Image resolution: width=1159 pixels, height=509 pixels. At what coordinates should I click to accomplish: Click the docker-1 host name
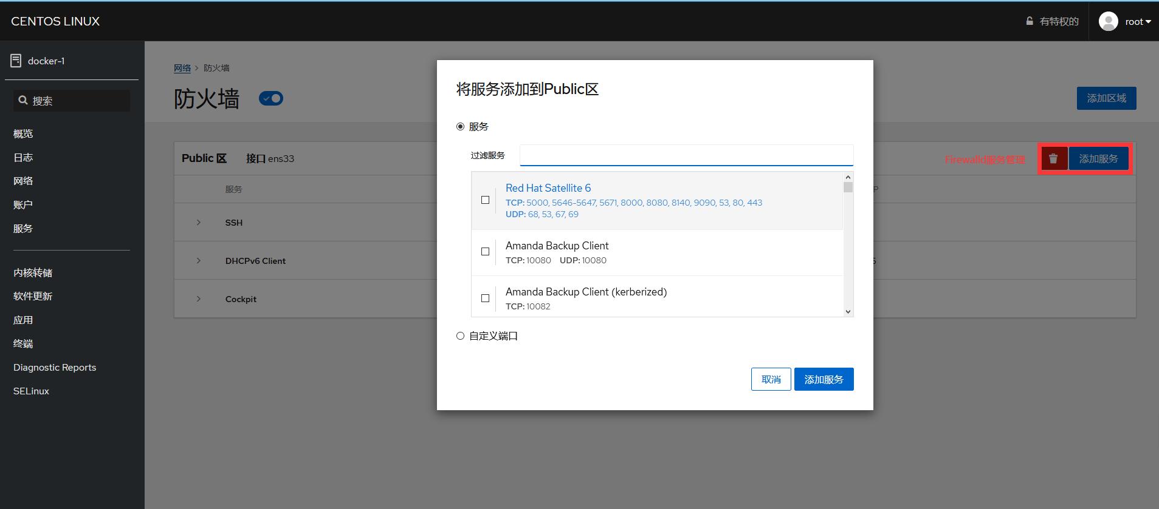click(x=46, y=61)
